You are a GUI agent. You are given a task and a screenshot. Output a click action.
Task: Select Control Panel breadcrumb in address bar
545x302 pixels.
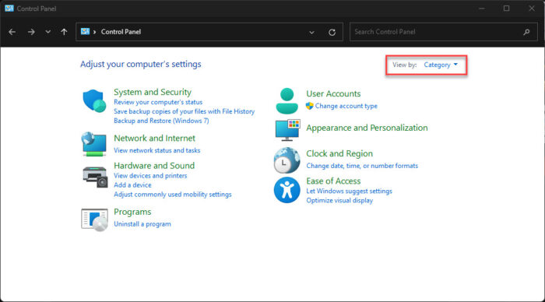[x=121, y=32]
